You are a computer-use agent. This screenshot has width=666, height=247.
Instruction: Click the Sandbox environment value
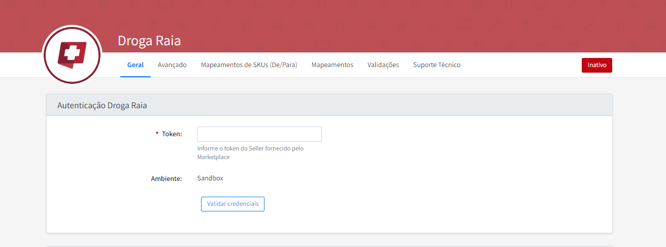coord(210,178)
